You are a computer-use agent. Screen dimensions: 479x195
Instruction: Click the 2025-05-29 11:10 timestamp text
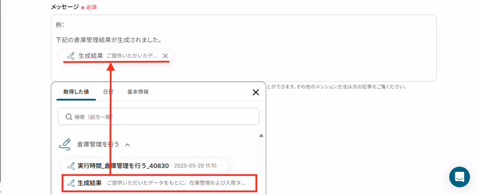coord(195,166)
